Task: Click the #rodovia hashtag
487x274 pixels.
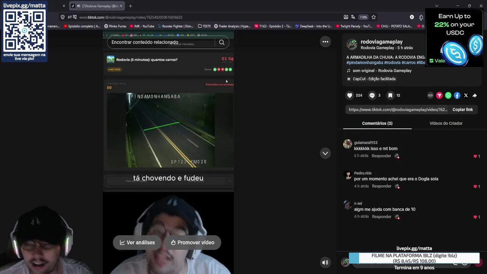Action: click(x=392, y=62)
